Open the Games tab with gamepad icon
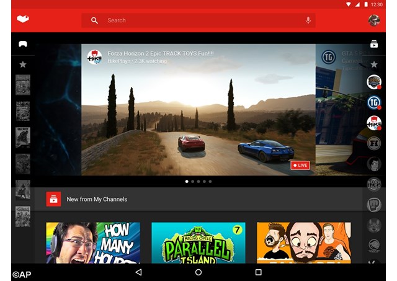The width and height of the screenshot is (397, 281). coord(23,44)
